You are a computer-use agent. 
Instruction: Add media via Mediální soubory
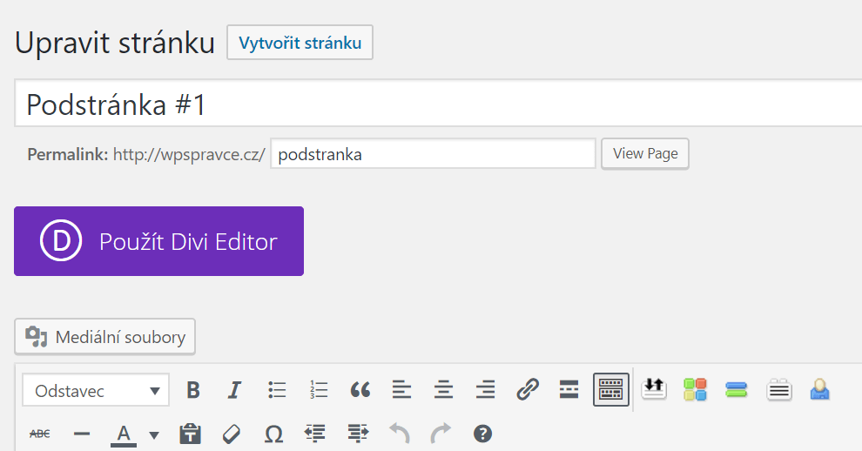(105, 337)
